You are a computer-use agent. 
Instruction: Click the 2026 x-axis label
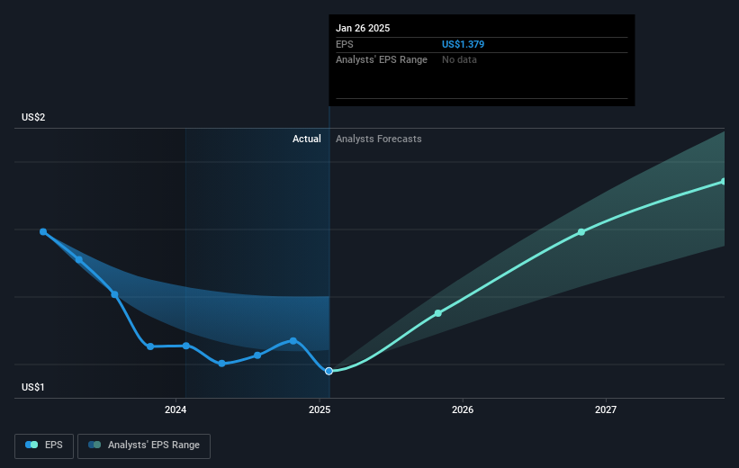(463, 409)
